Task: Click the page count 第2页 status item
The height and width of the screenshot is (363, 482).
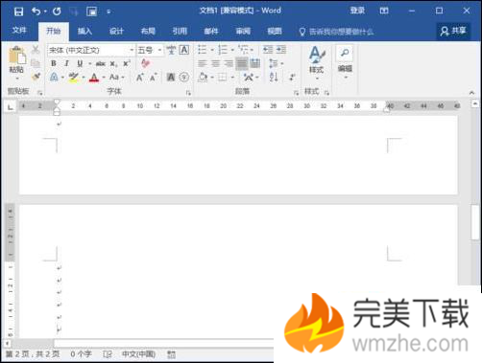Action: [x=33, y=354]
